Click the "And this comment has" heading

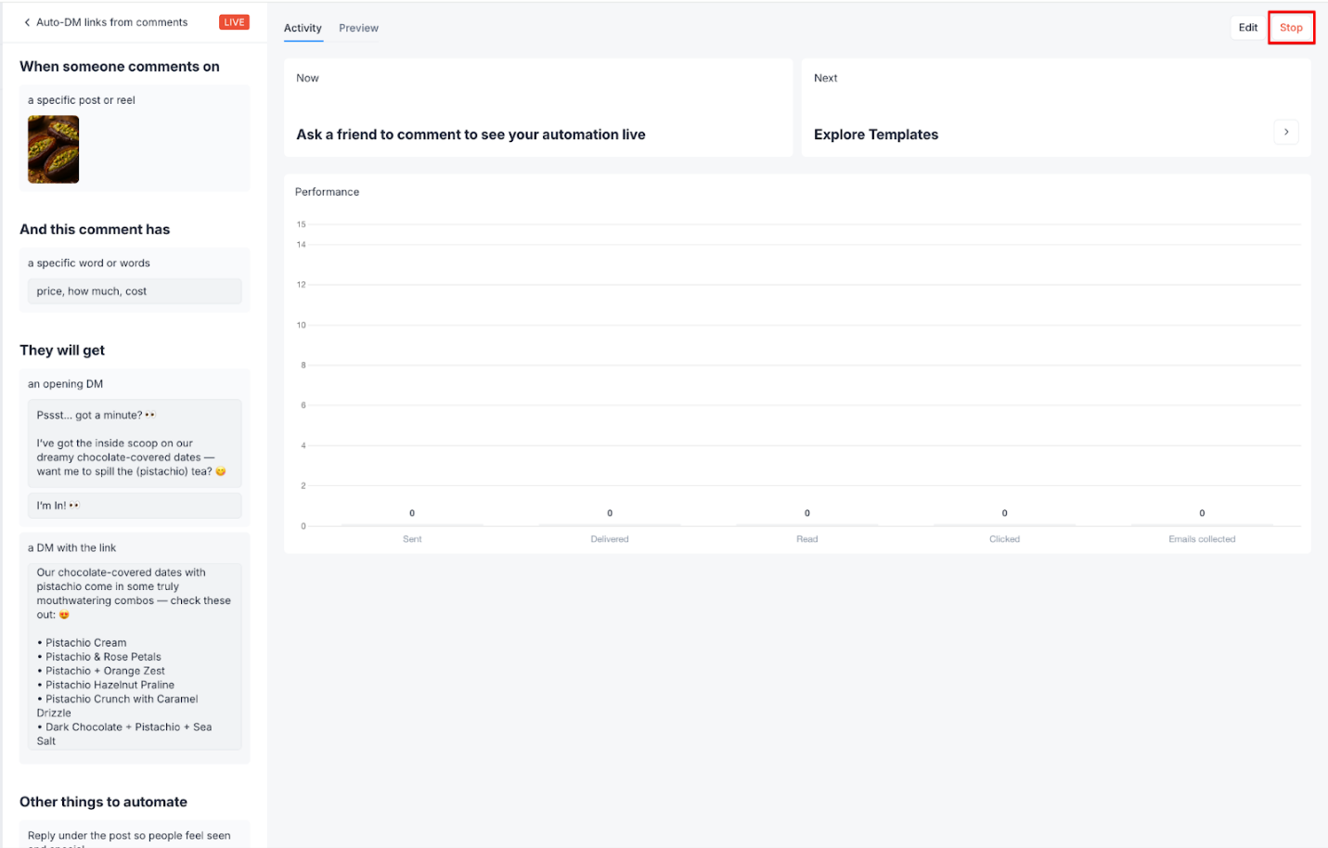tap(95, 229)
